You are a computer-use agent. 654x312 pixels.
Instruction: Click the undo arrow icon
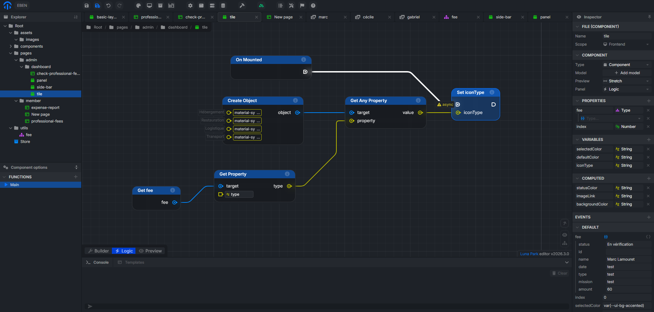click(108, 5)
